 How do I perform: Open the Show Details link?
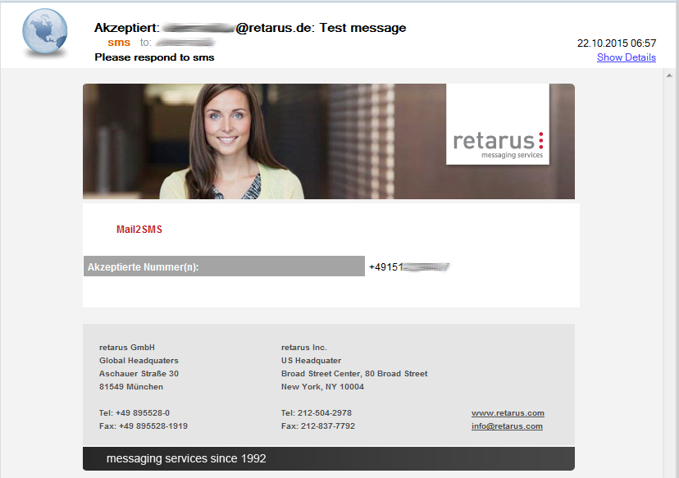pyautogui.click(x=626, y=57)
